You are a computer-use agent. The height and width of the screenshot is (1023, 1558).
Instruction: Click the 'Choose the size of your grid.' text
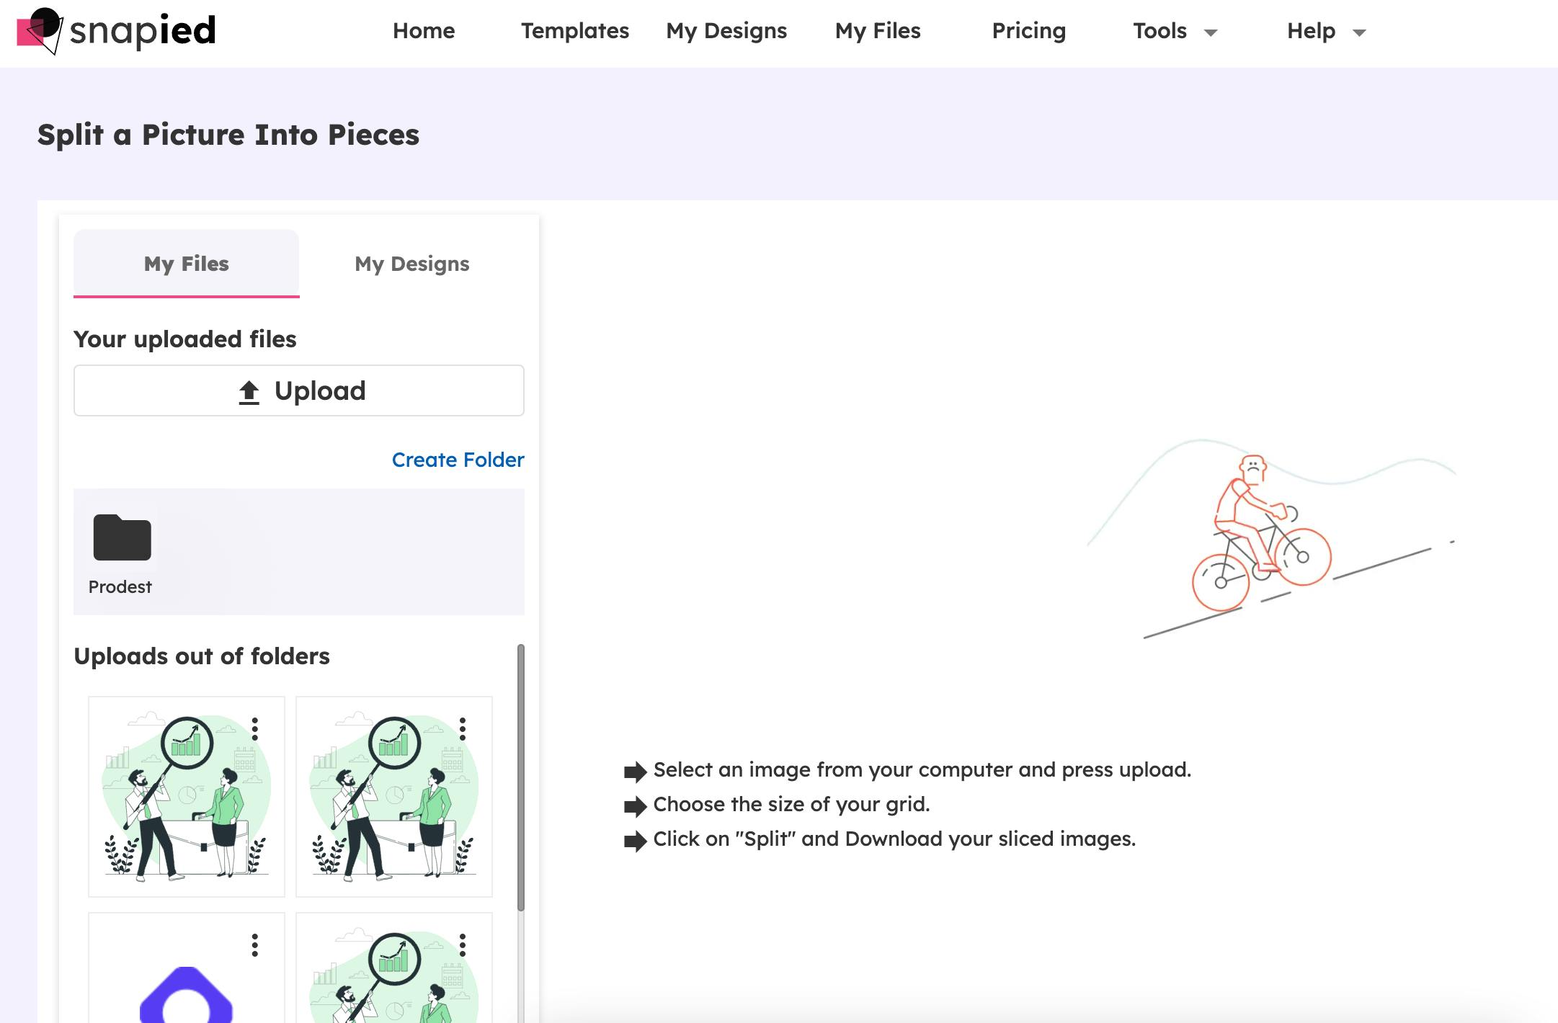click(x=792, y=804)
